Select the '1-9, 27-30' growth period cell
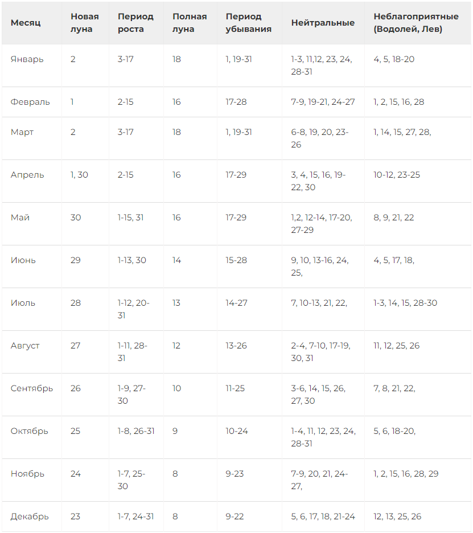 click(132, 395)
